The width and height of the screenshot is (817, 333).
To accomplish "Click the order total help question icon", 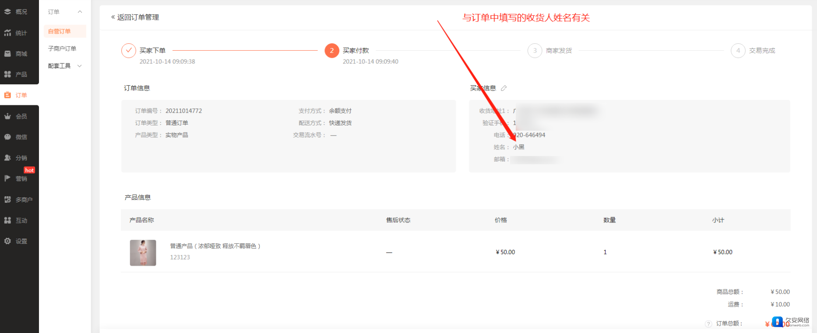I will [708, 324].
